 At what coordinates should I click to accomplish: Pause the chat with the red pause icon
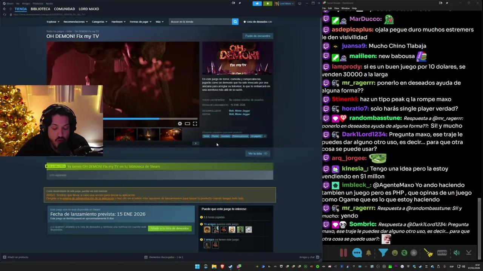click(x=343, y=253)
